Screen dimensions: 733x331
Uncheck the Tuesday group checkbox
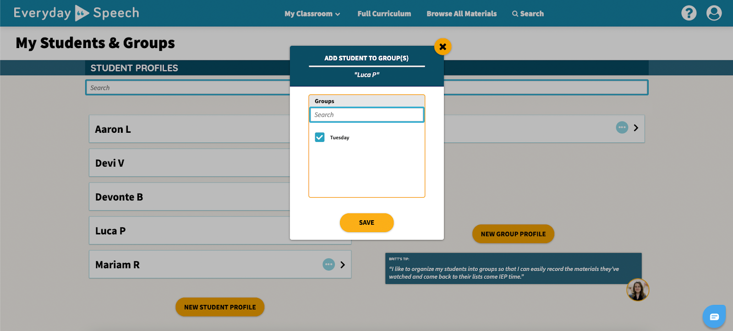tap(320, 137)
